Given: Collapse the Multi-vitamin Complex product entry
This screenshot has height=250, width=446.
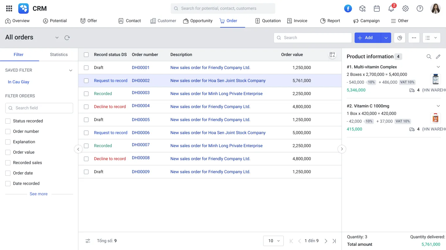Looking at the screenshot, I should click(438, 66).
